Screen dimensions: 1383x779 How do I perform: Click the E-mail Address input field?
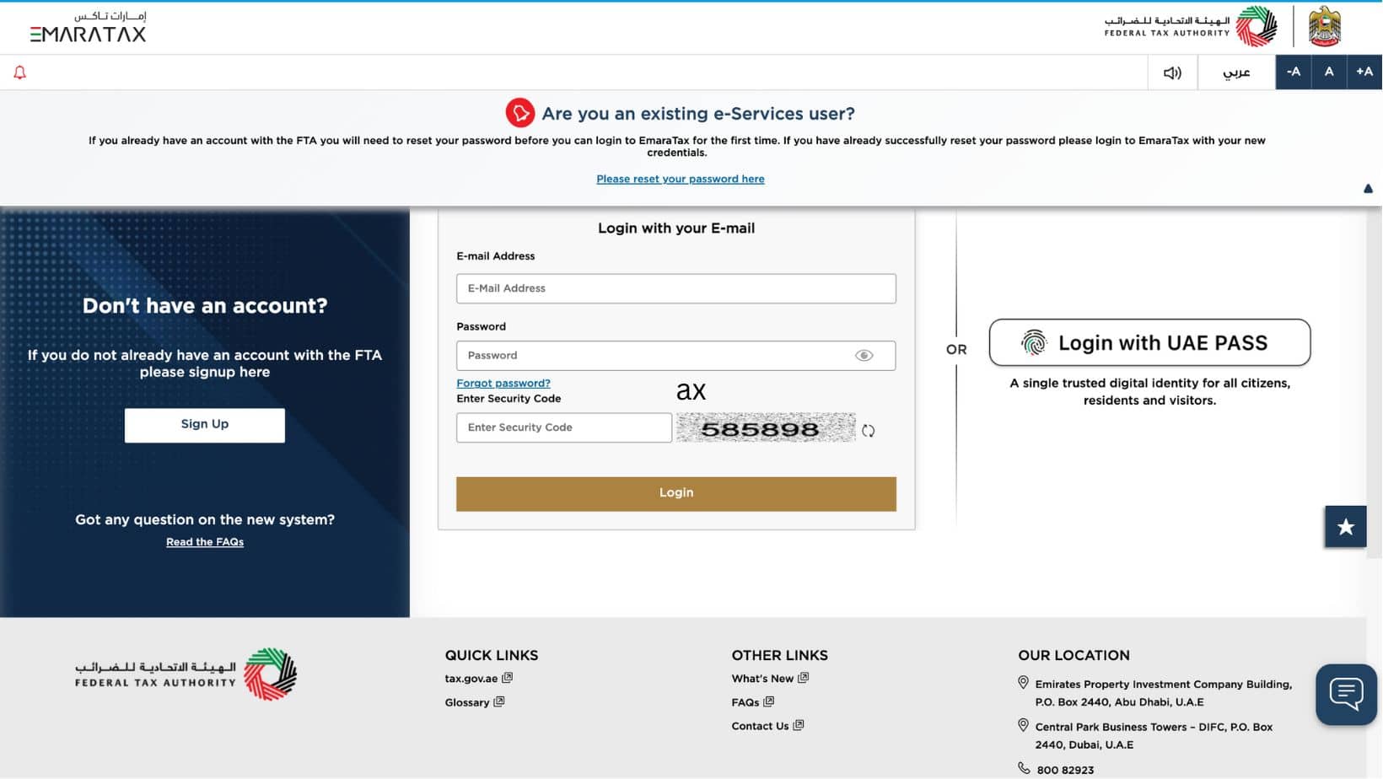(675, 288)
